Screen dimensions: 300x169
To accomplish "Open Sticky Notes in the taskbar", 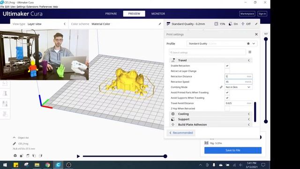I will click(x=16, y=165).
